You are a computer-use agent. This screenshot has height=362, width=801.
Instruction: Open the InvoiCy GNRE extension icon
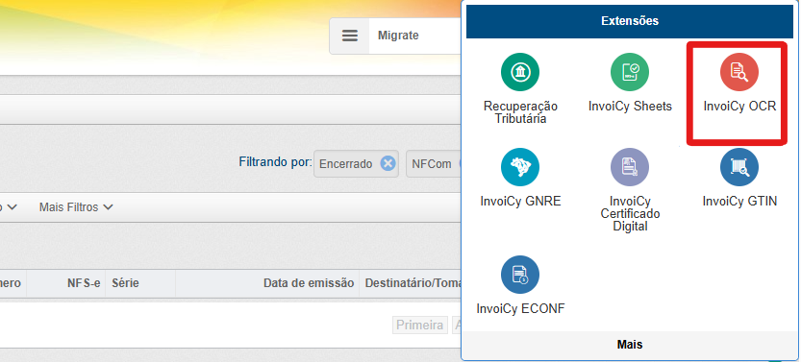(520, 167)
